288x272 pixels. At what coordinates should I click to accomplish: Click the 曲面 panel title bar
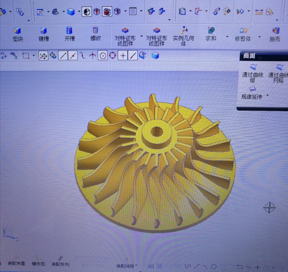pyautogui.click(x=264, y=56)
